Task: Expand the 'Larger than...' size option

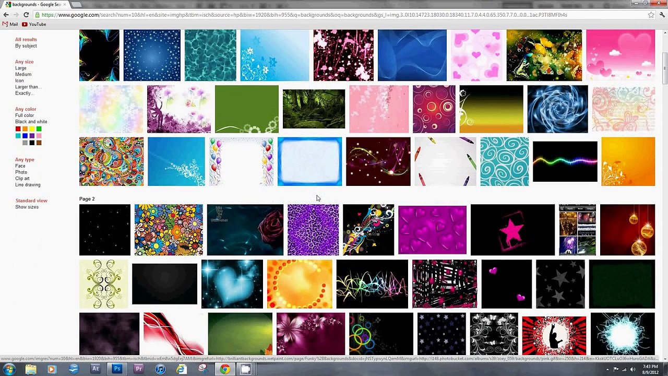Action: (x=27, y=87)
